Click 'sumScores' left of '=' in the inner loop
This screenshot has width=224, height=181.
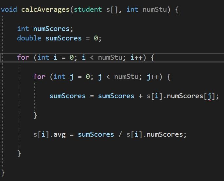click(68, 96)
